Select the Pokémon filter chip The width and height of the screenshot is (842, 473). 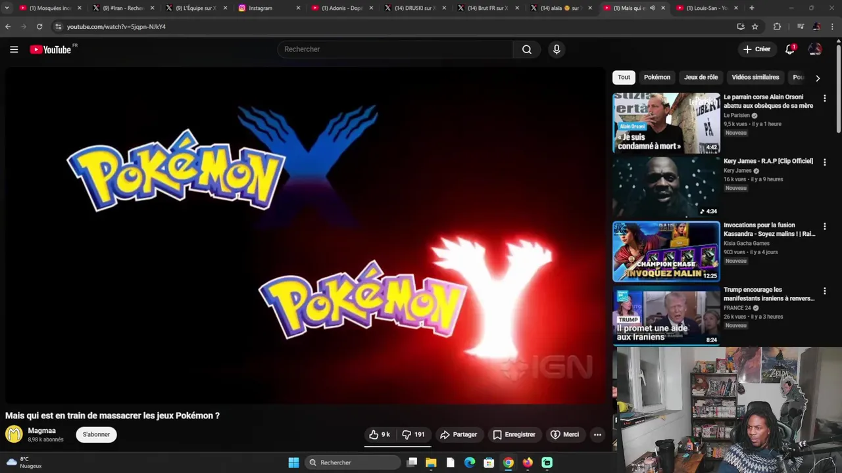657,77
